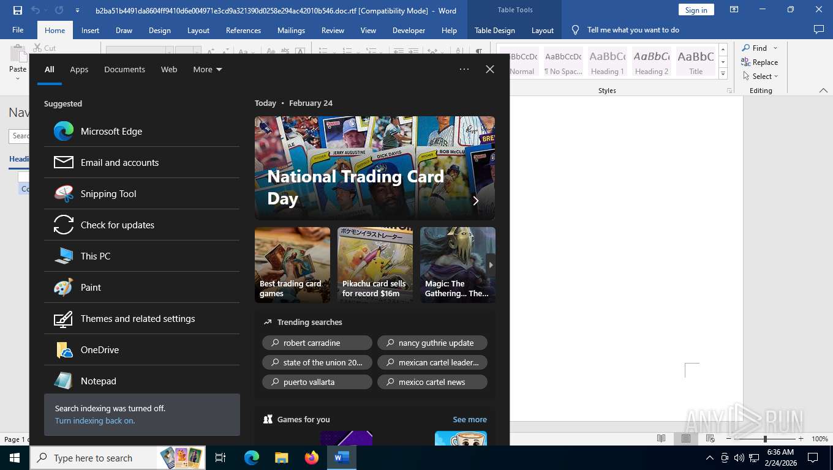Go to next featured story arrow
833x470 pixels.
(476, 201)
